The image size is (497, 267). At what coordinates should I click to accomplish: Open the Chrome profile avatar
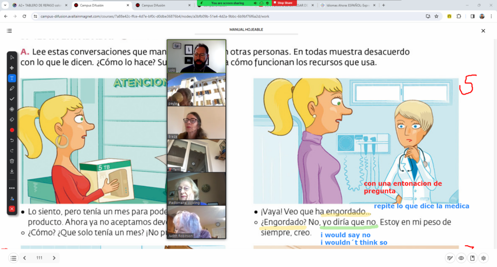click(482, 16)
